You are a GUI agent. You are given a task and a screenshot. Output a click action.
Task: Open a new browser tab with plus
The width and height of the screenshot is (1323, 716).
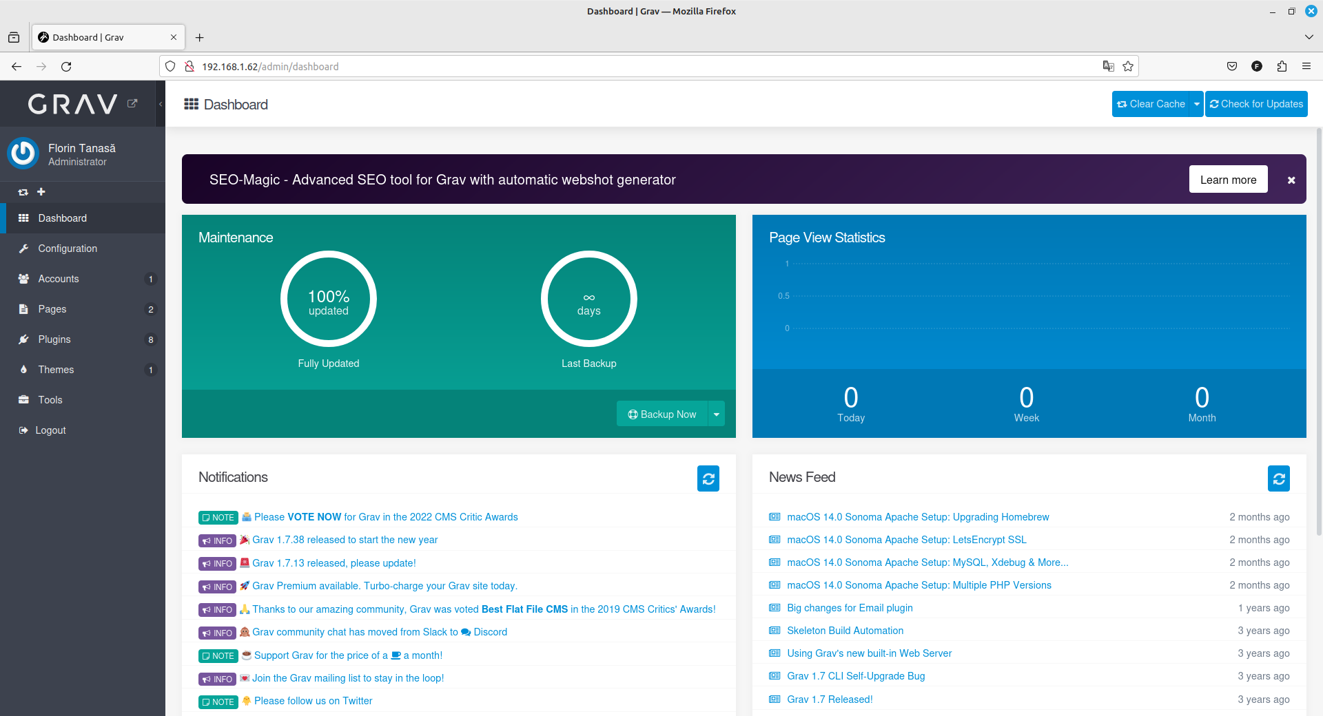coord(199,37)
